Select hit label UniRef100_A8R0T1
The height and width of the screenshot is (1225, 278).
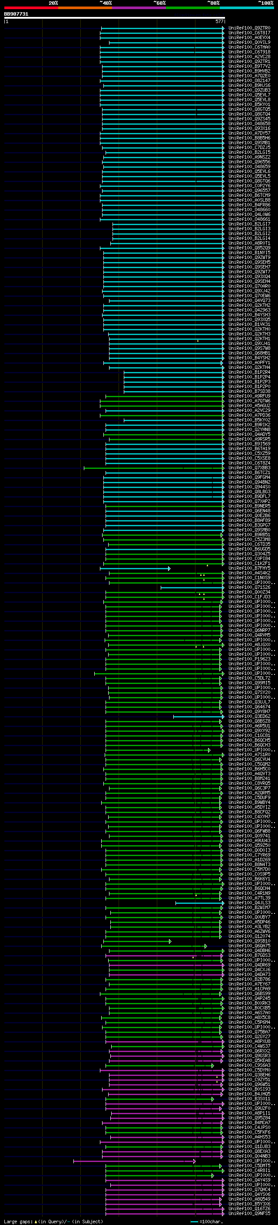[x=249, y=243]
